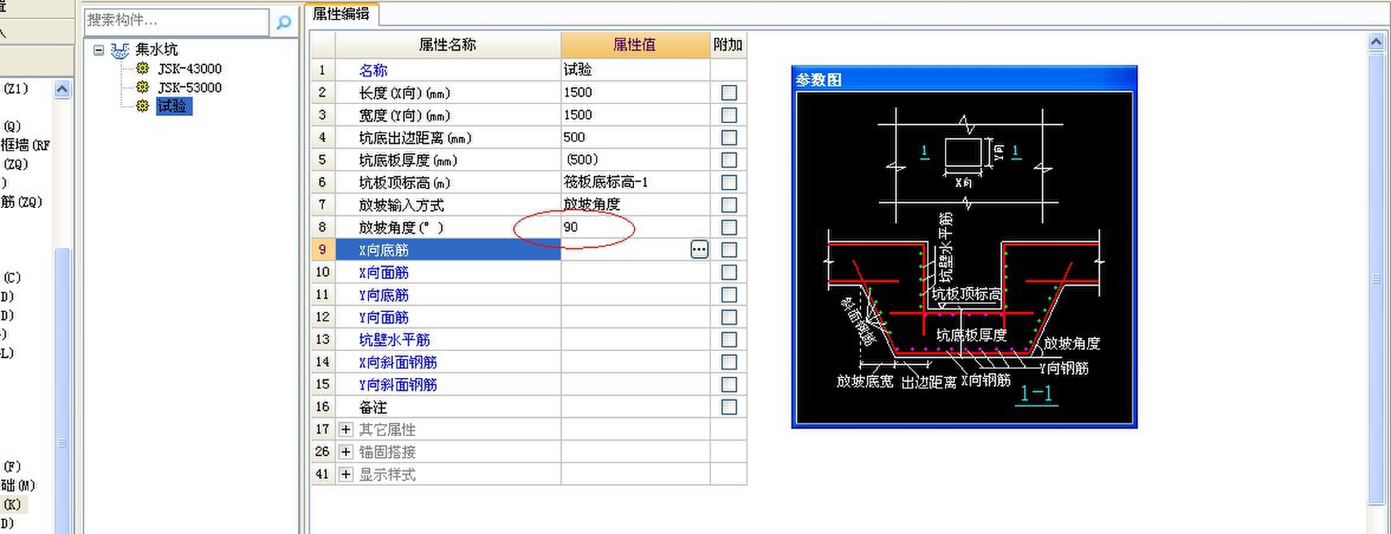Click left list scrollbar up arrow
Image resolution: width=1391 pixels, height=534 pixels.
(62, 90)
